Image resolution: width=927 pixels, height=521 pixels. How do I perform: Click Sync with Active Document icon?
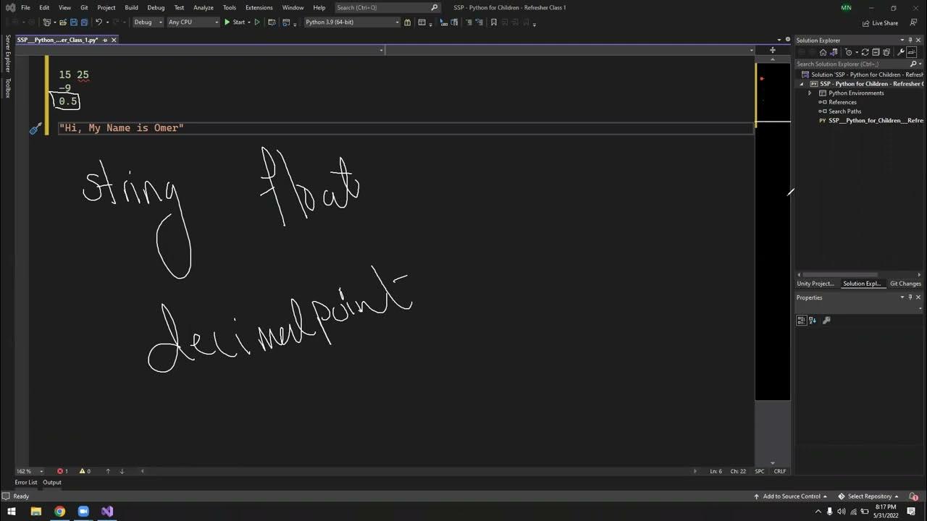click(x=865, y=52)
